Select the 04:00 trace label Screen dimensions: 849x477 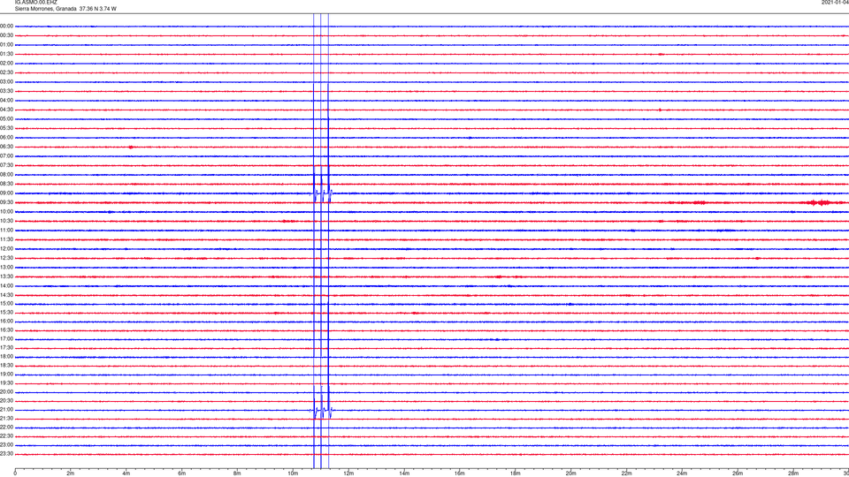tap(6, 100)
